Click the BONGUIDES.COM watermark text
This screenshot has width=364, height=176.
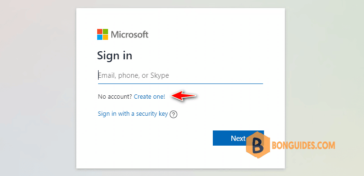click(x=303, y=146)
